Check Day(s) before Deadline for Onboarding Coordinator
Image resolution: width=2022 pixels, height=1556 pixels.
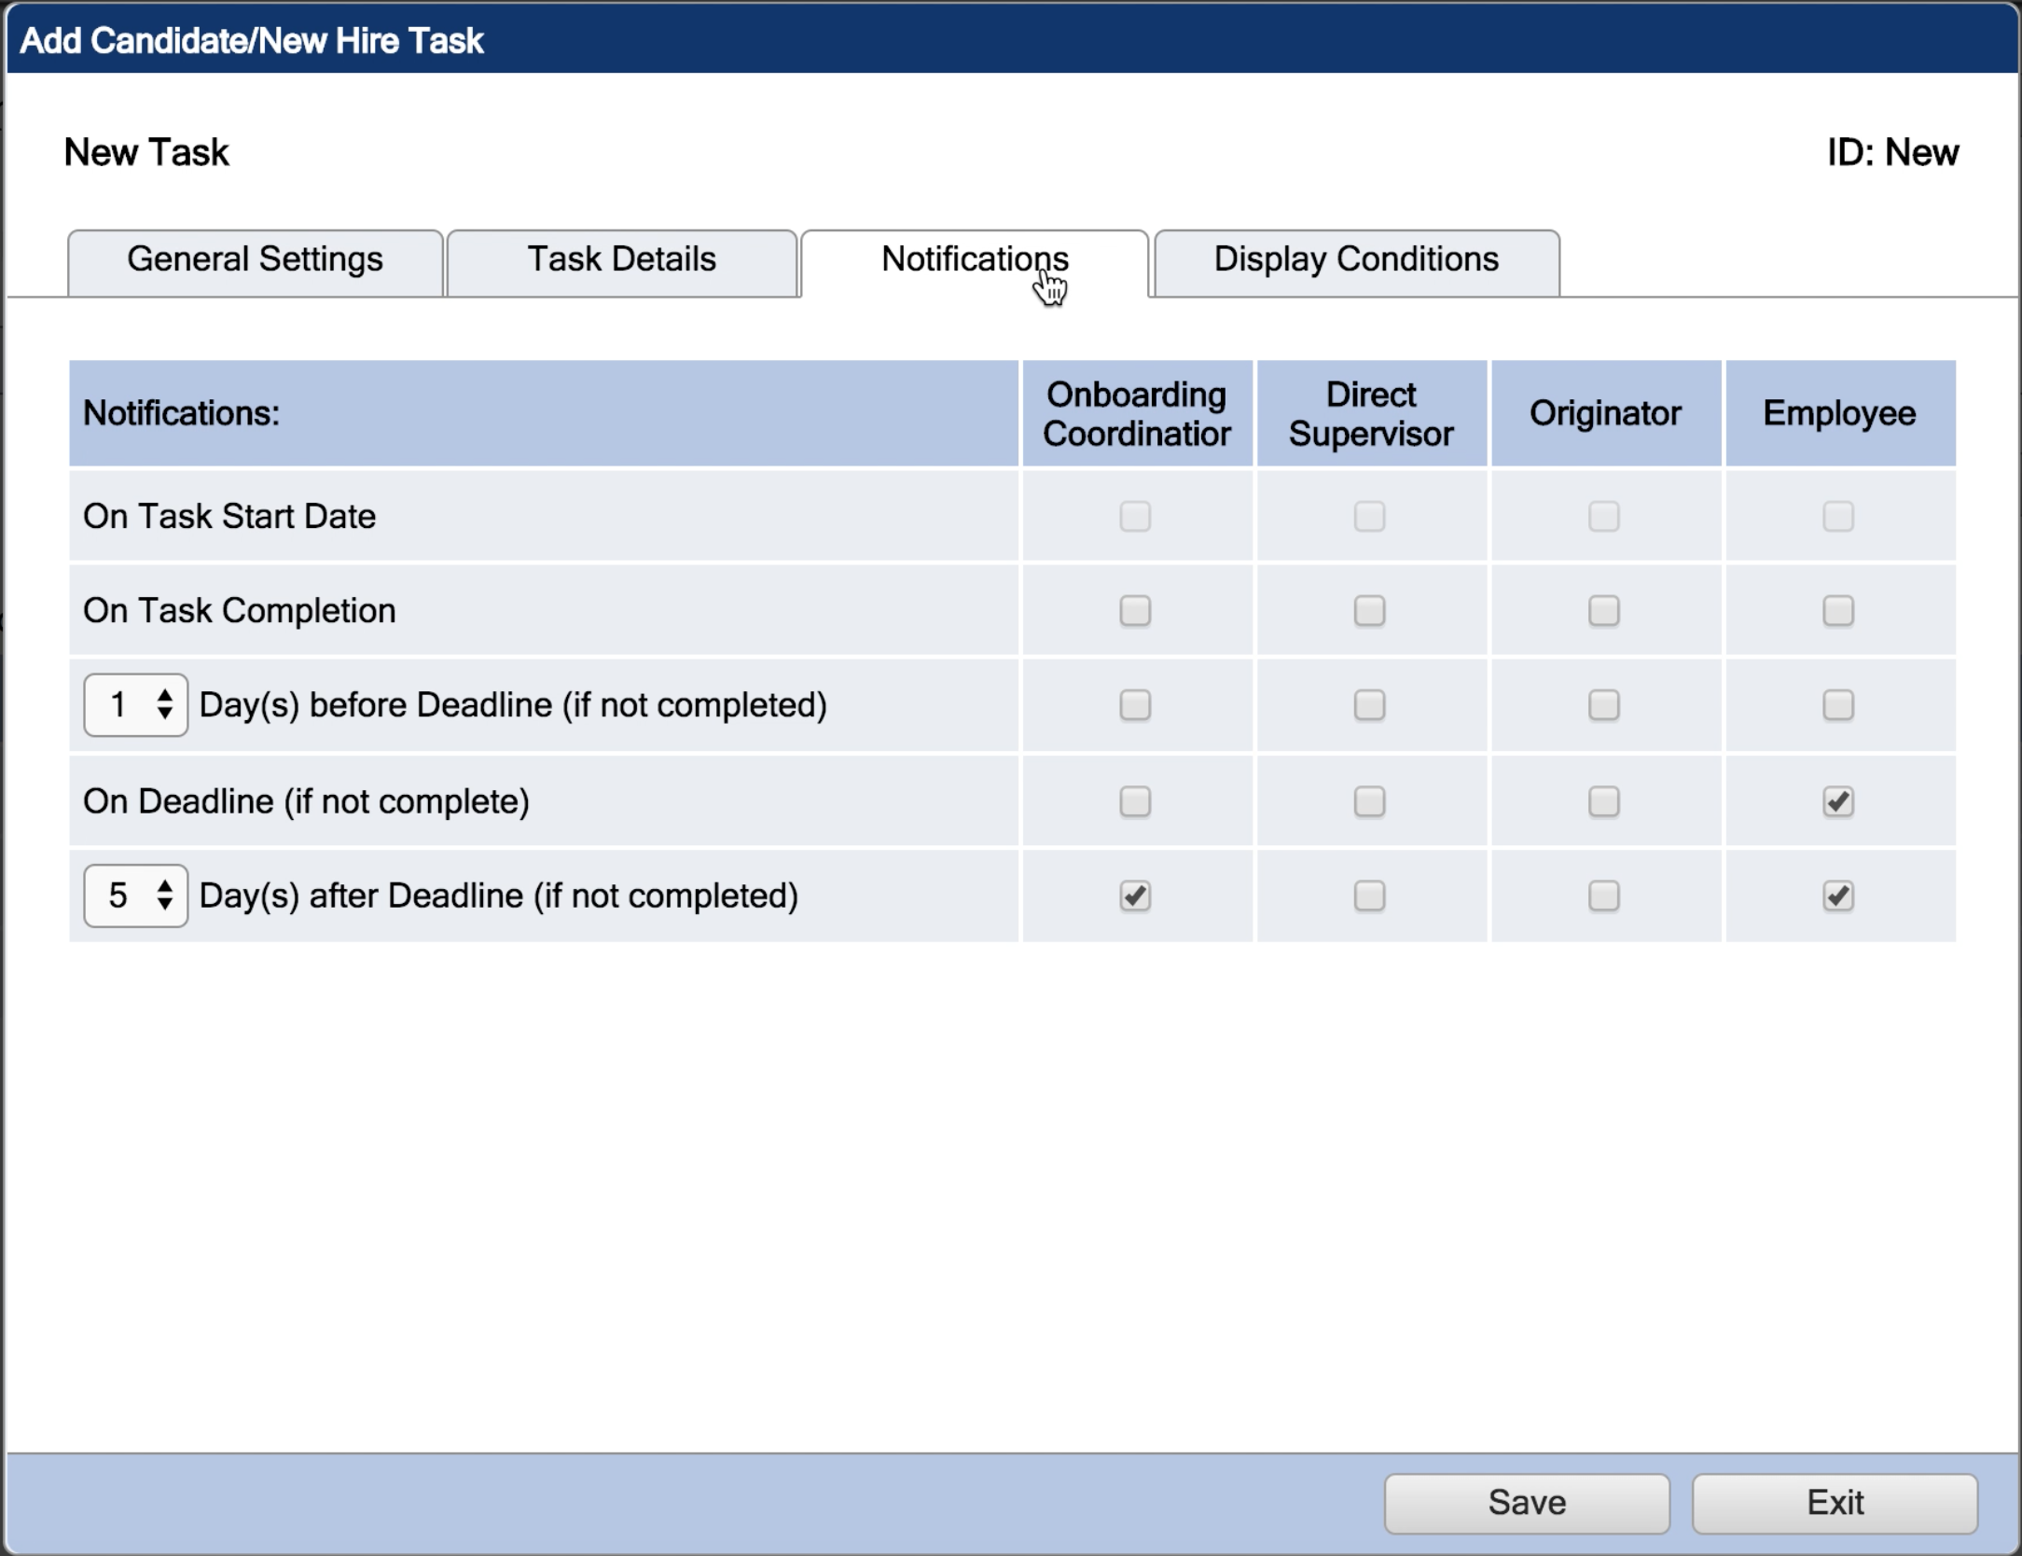[x=1136, y=706]
